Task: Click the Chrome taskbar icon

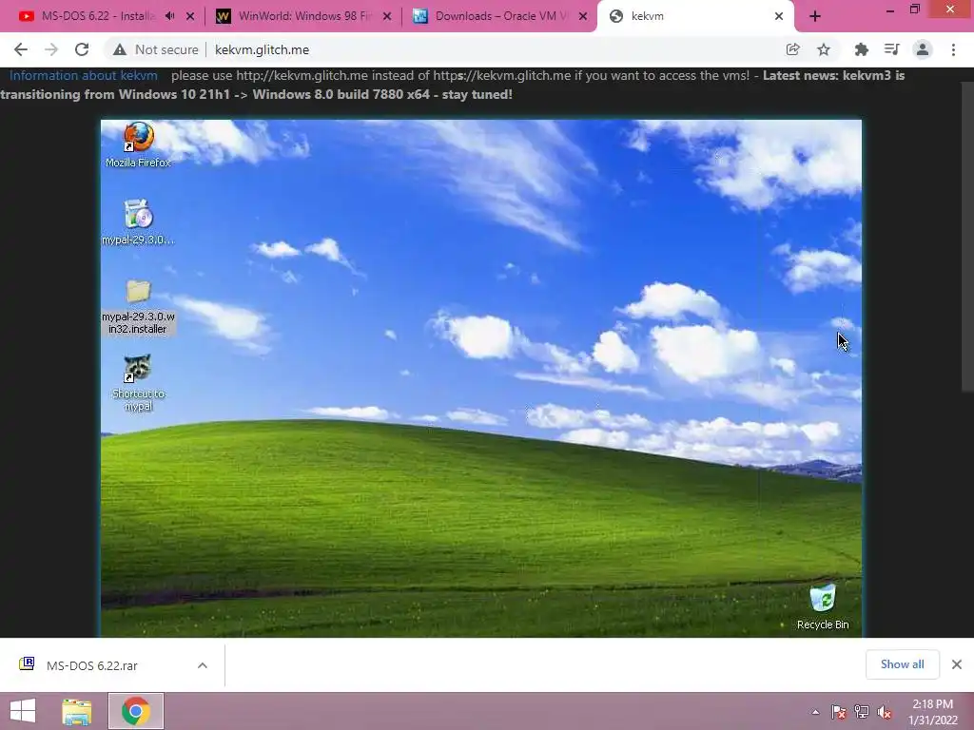Action: 135,711
